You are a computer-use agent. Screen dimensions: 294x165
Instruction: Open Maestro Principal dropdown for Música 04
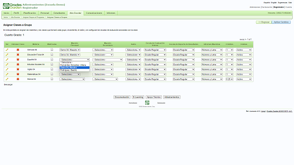click(72, 79)
